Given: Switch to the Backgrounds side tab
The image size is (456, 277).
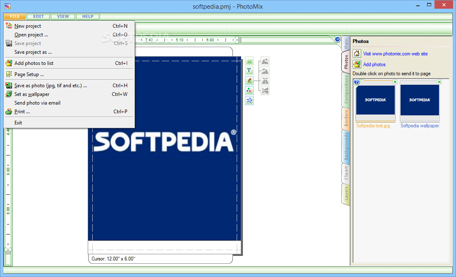Looking at the screenshot, I should click(346, 146).
